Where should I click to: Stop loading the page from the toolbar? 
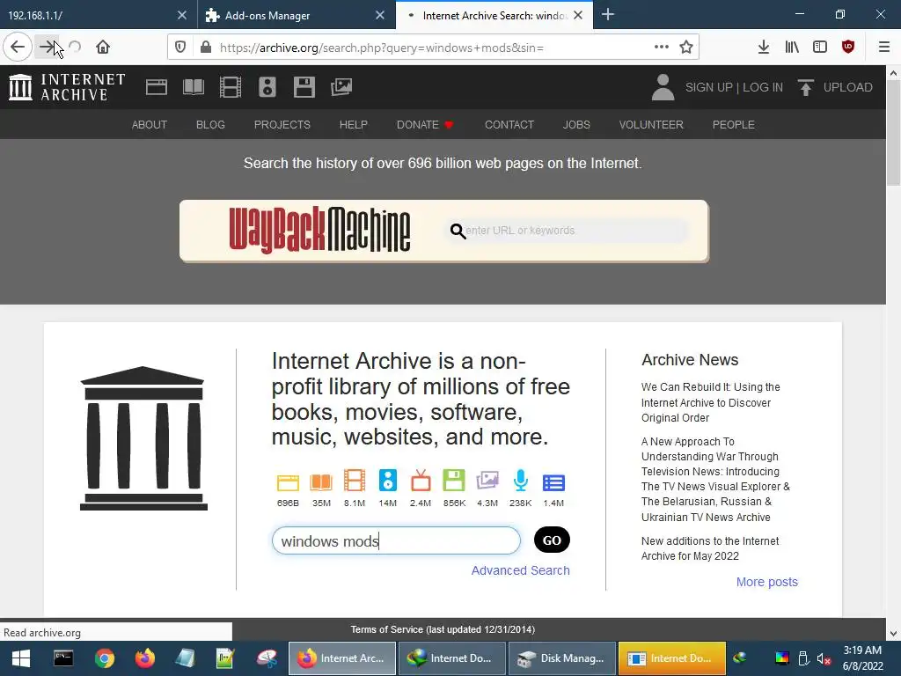coord(75,48)
